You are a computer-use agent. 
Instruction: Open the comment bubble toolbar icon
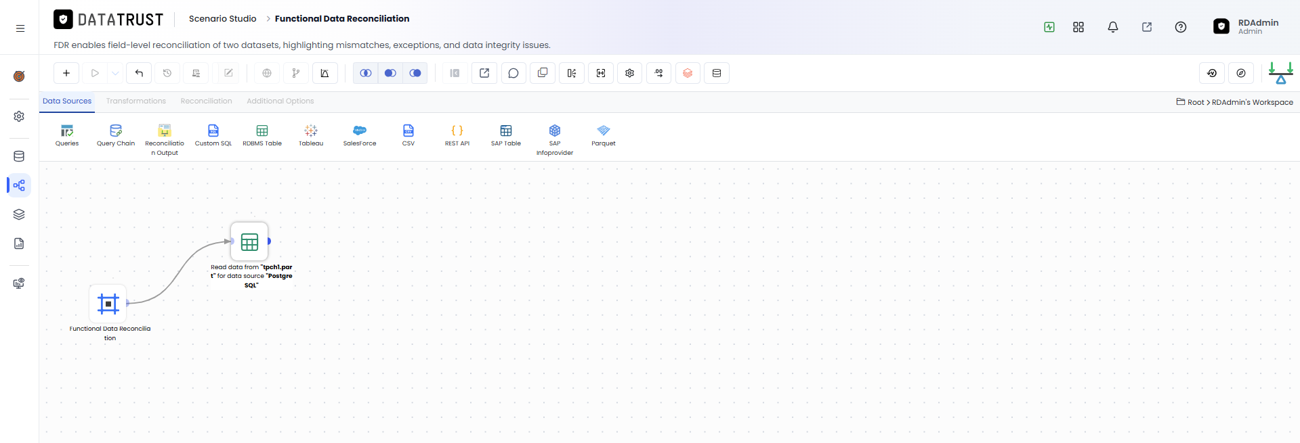513,73
